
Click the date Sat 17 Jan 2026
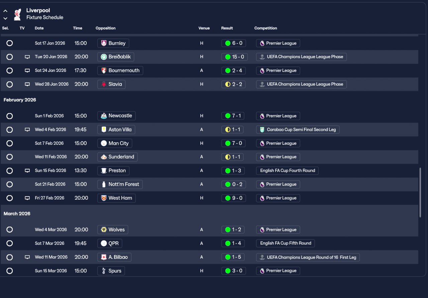pyautogui.click(x=50, y=43)
